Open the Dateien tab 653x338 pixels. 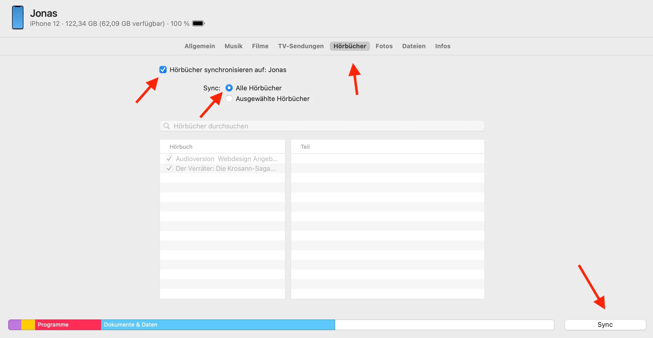414,46
